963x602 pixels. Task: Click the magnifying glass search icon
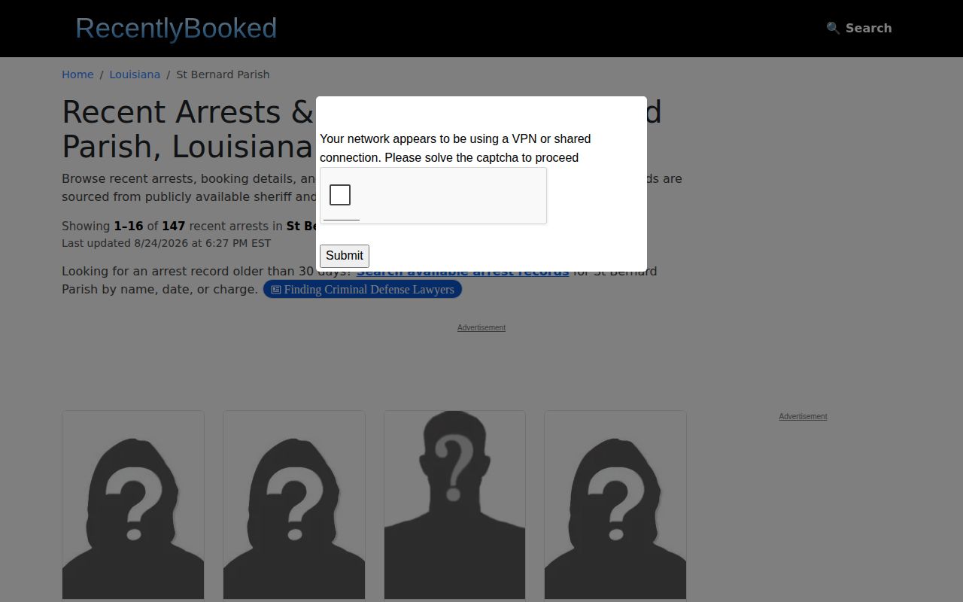tap(833, 28)
